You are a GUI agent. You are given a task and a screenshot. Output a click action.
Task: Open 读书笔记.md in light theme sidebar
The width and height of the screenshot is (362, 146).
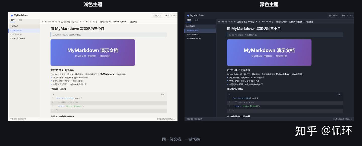coord(24,30)
